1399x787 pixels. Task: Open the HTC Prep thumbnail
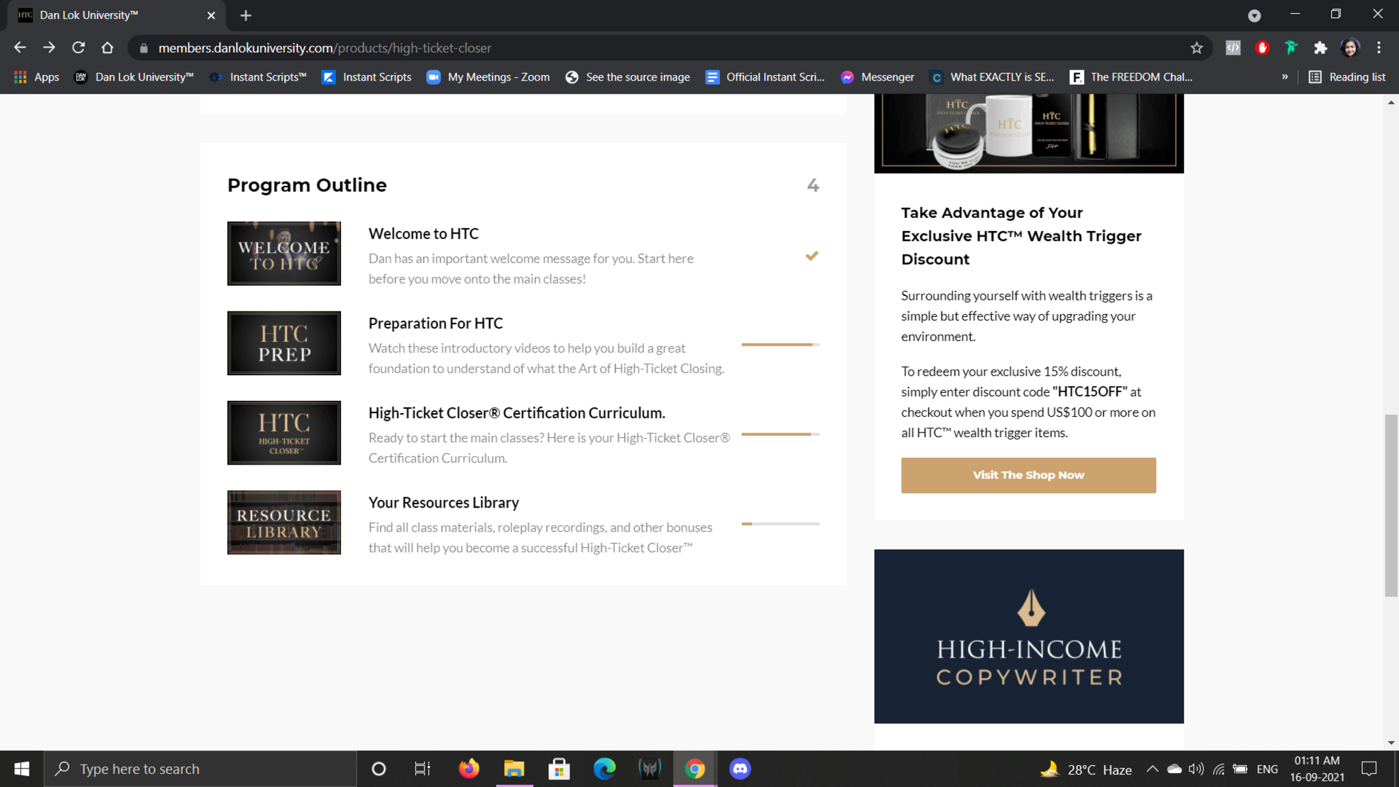click(284, 343)
